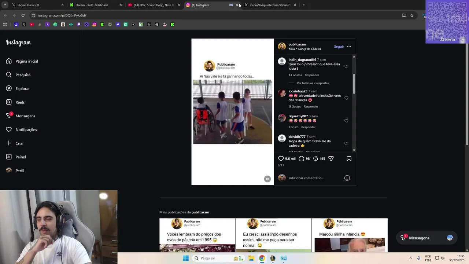
Task: Reload the page
Action: coord(23,15)
